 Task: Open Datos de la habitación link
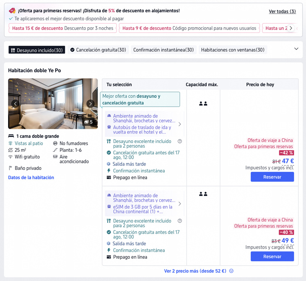pyautogui.click(x=31, y=177)
